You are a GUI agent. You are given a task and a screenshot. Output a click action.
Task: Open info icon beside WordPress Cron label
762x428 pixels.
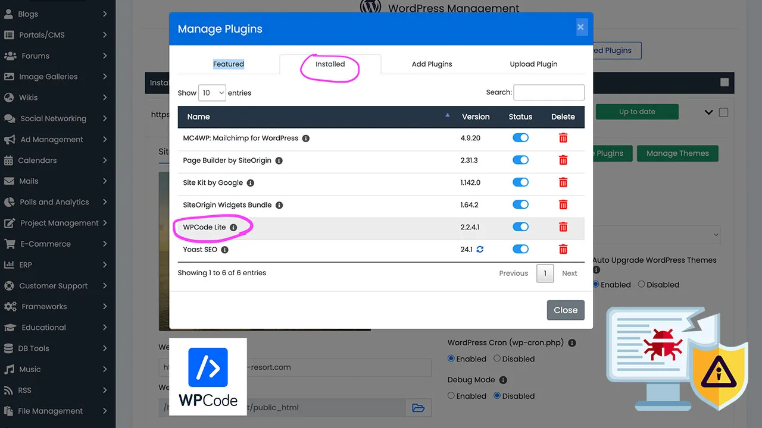pyautogui.click(x=572, y=343)
